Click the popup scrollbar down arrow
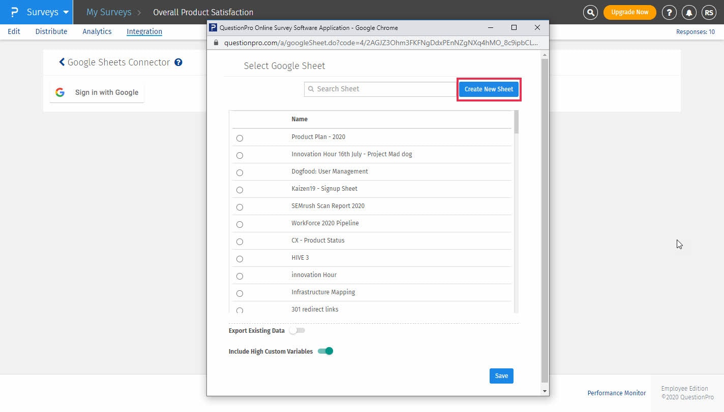 [x=545, y=391]
